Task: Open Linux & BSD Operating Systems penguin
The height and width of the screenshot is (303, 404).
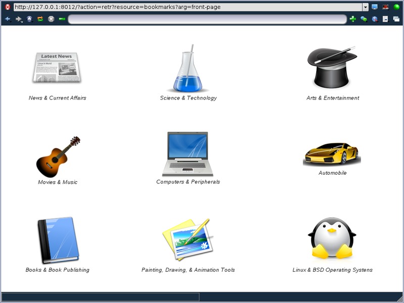Action: tap(332, 238)
